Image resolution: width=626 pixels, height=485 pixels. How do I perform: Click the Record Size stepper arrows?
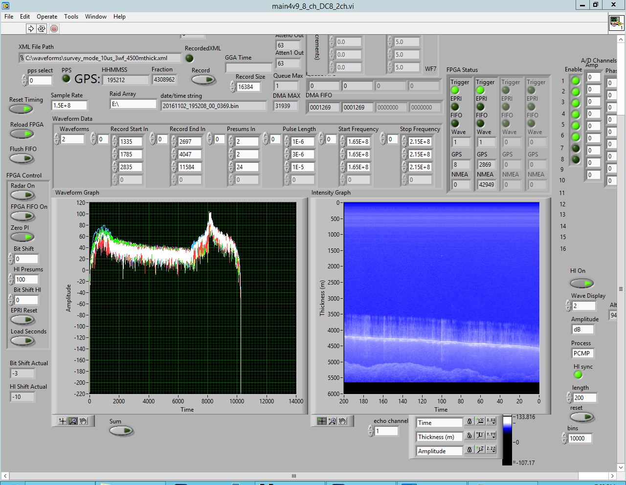tap(233, 87)
